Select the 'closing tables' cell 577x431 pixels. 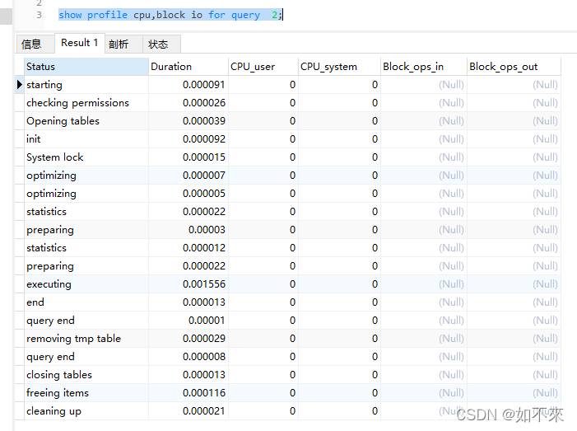pos(86,375)
